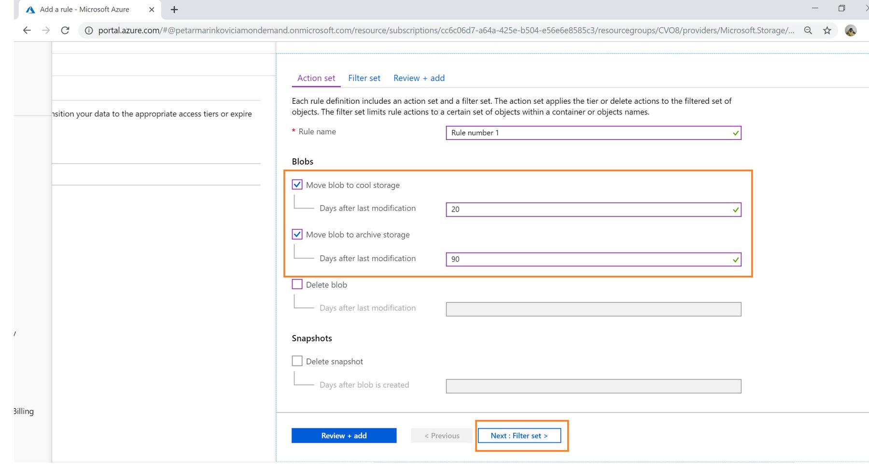
Task: Enable the Delete blob option
Action: click(x=296, y=284)
